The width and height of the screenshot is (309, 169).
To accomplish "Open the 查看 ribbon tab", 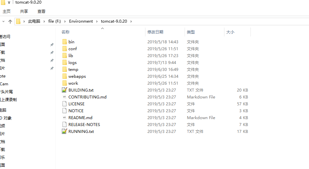I will [x=41, y=11].
